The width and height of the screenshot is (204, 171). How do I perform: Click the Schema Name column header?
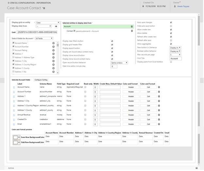(46, 84)
